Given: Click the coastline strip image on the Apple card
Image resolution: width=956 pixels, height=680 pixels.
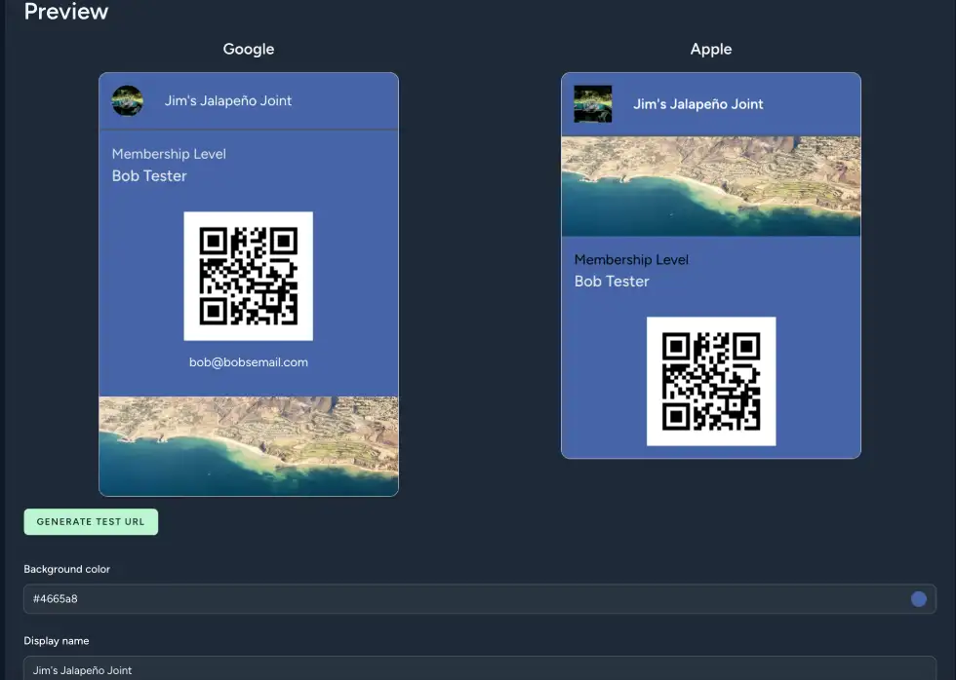Looking at the screenshot, I should coord(711,186).
